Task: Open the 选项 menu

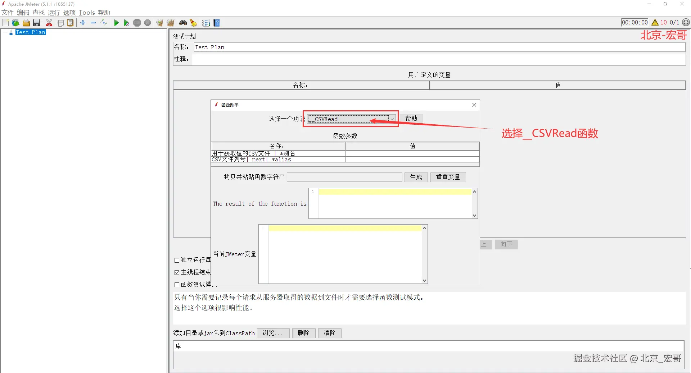Action: tap(69, 13)
